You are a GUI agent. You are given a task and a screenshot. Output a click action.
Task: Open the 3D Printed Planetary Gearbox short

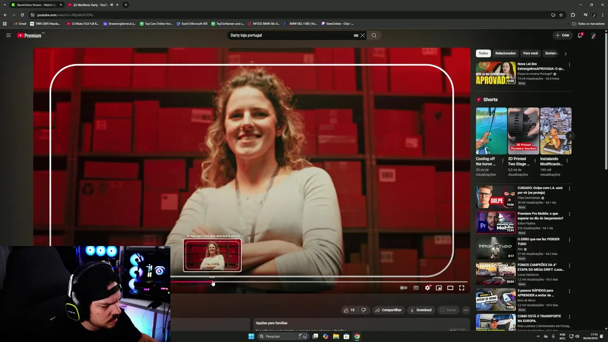(x=523, y=131)
